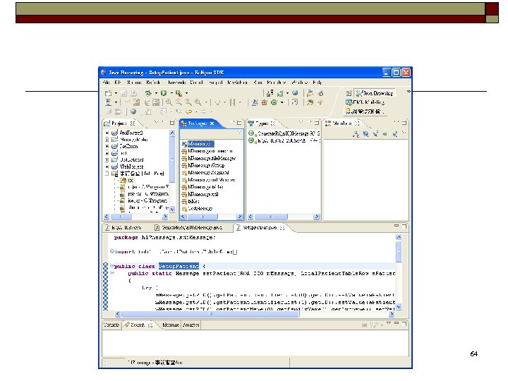Close the SetupPatient.java editor tab
508x381 pixels.
(x=282, y=228)
